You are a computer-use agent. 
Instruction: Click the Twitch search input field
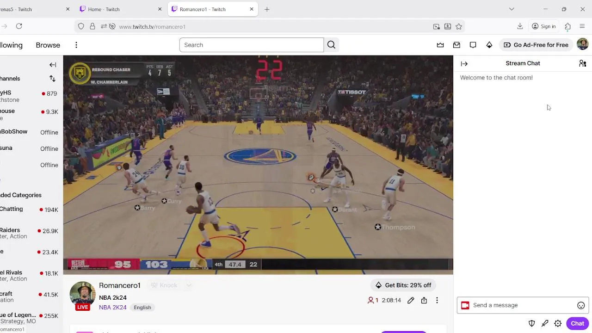click(x=252, y=45)
